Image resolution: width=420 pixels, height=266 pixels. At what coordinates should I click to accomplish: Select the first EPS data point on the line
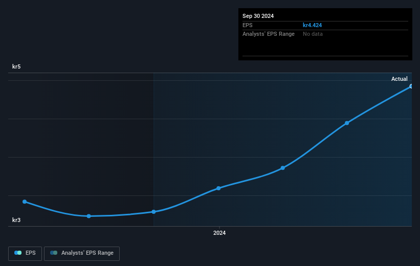click(x=25, y=202)
